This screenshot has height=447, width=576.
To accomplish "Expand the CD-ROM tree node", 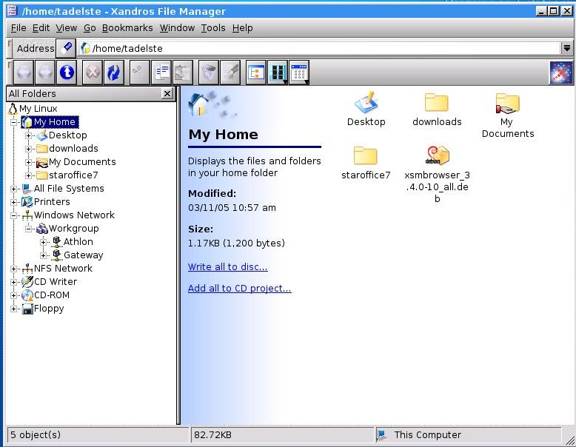I will pyautogui.click(x=14, y=295).
